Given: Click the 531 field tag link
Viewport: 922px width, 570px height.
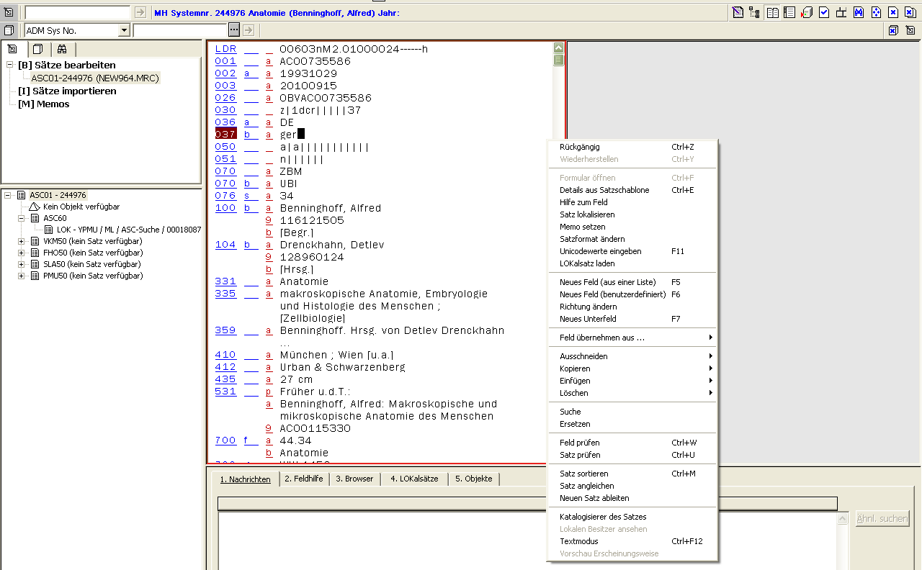Looking at the screenshot, I should 225,392.
